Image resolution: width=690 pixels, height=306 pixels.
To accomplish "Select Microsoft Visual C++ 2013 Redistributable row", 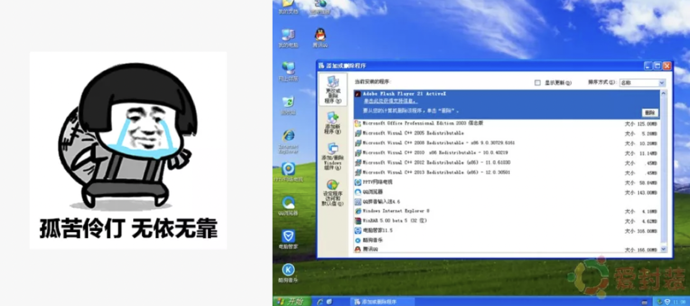I will pyautogui.click(x=507, y=173).
